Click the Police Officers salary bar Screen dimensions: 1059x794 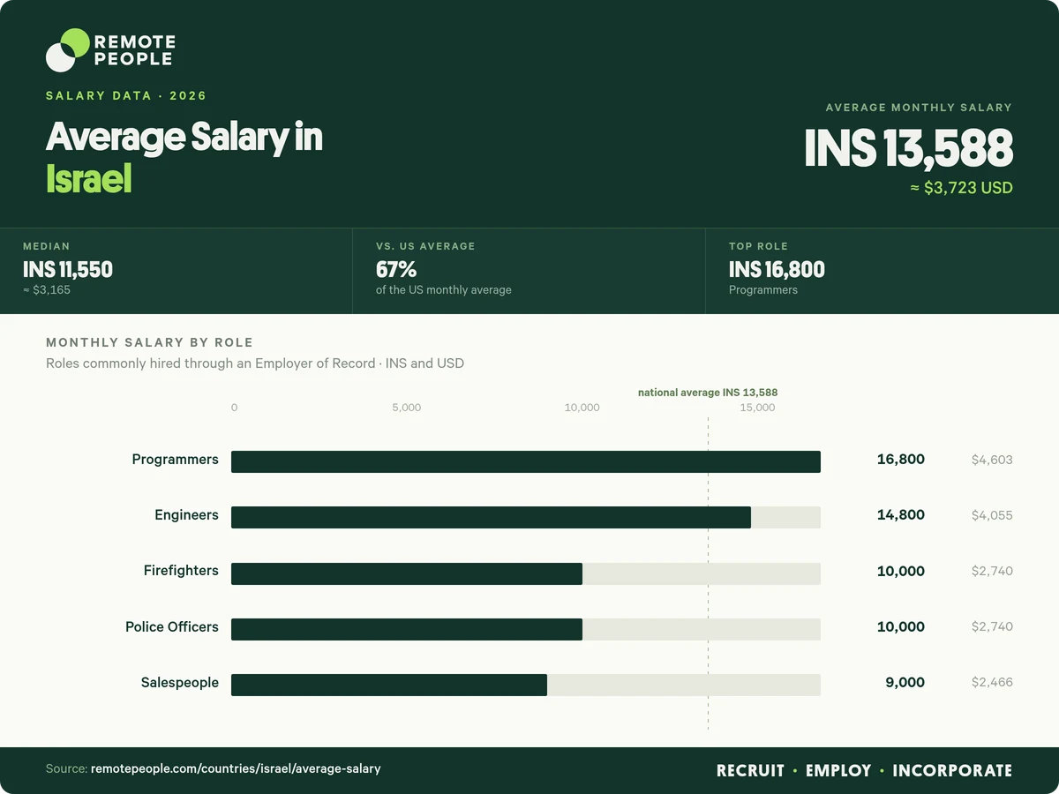pos(407,629)
